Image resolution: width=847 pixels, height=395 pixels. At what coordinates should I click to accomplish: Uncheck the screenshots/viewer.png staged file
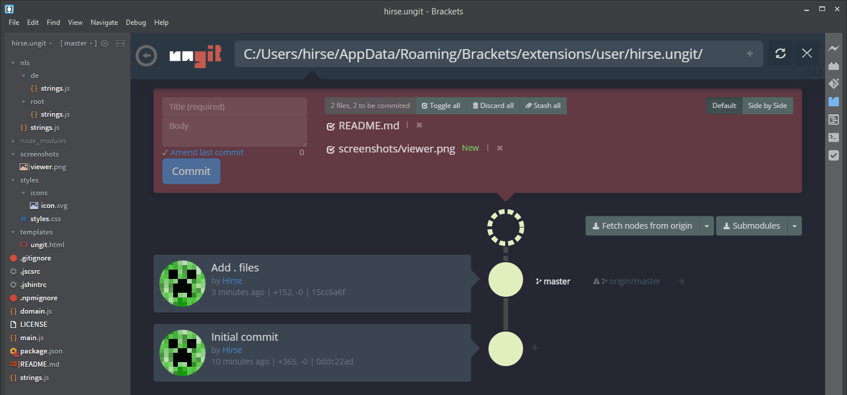click(330, 148)
